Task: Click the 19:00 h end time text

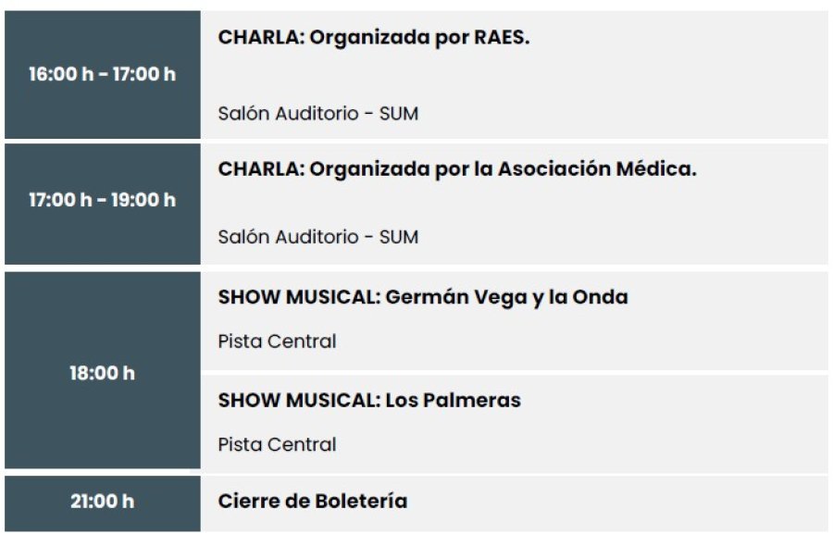Action: (x=143, y=200)
